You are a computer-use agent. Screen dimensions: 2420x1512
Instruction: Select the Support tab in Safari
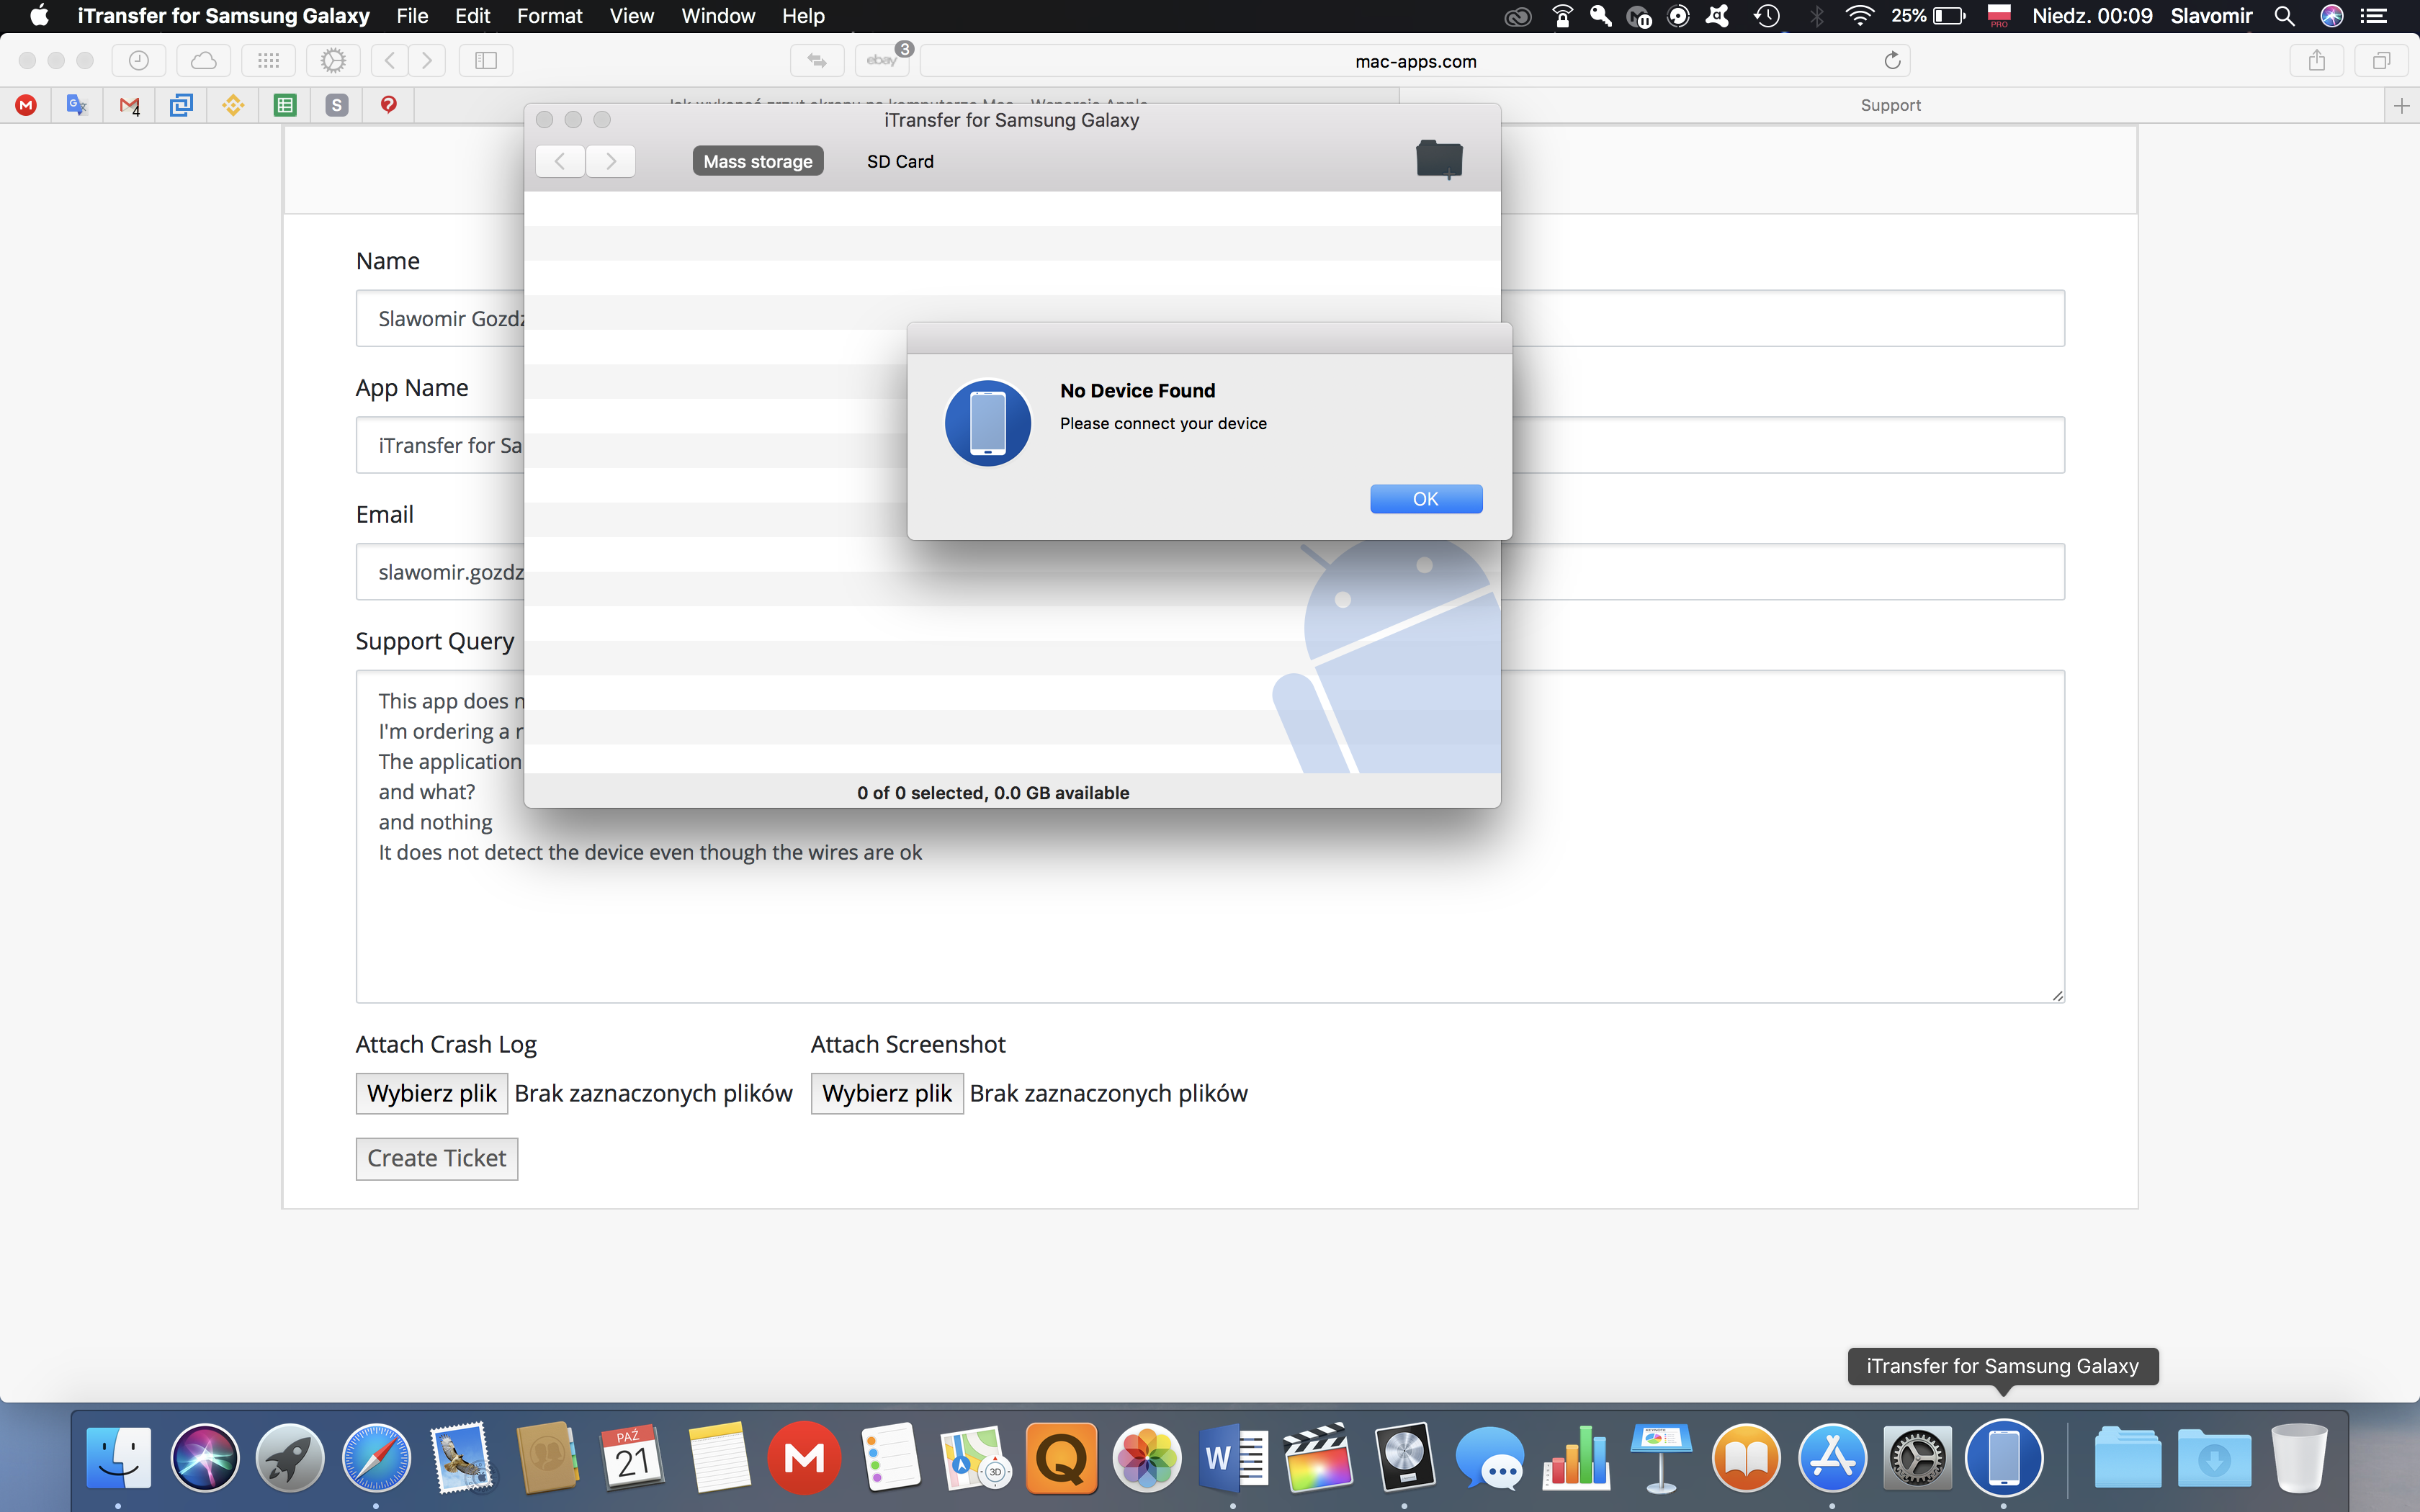tap(1890, 105)
